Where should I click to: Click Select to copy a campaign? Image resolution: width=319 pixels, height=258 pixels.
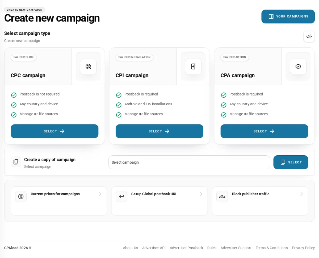pyautogui.click(x=291, y=162)
